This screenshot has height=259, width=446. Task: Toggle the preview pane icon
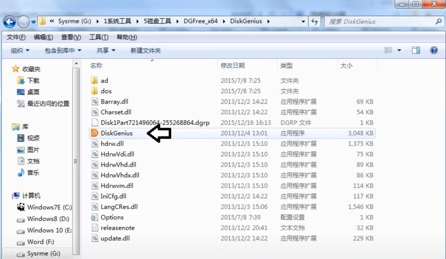416,50
